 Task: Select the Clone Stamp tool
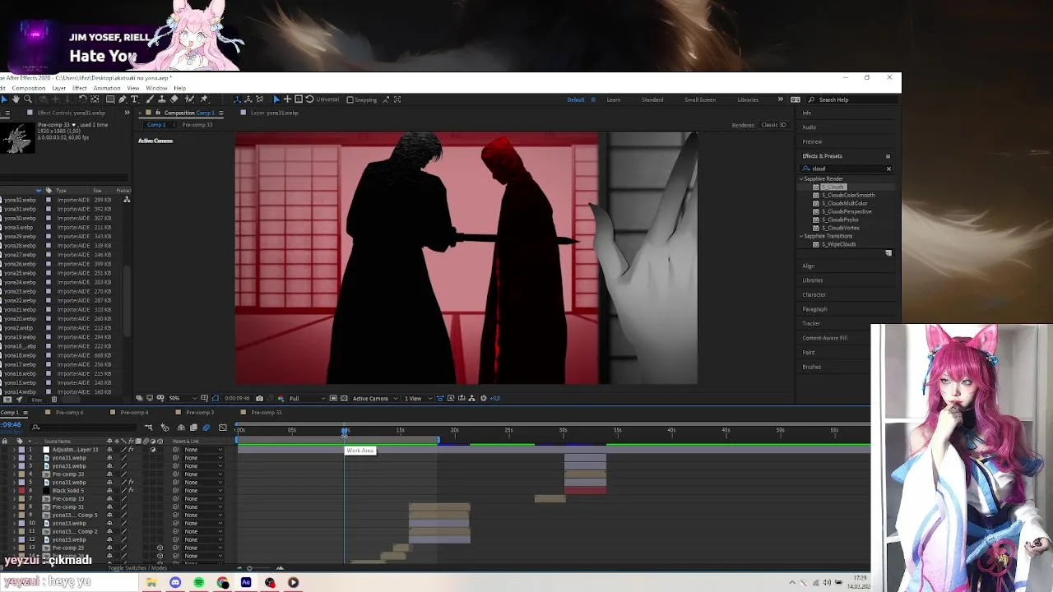click(162, 99)
